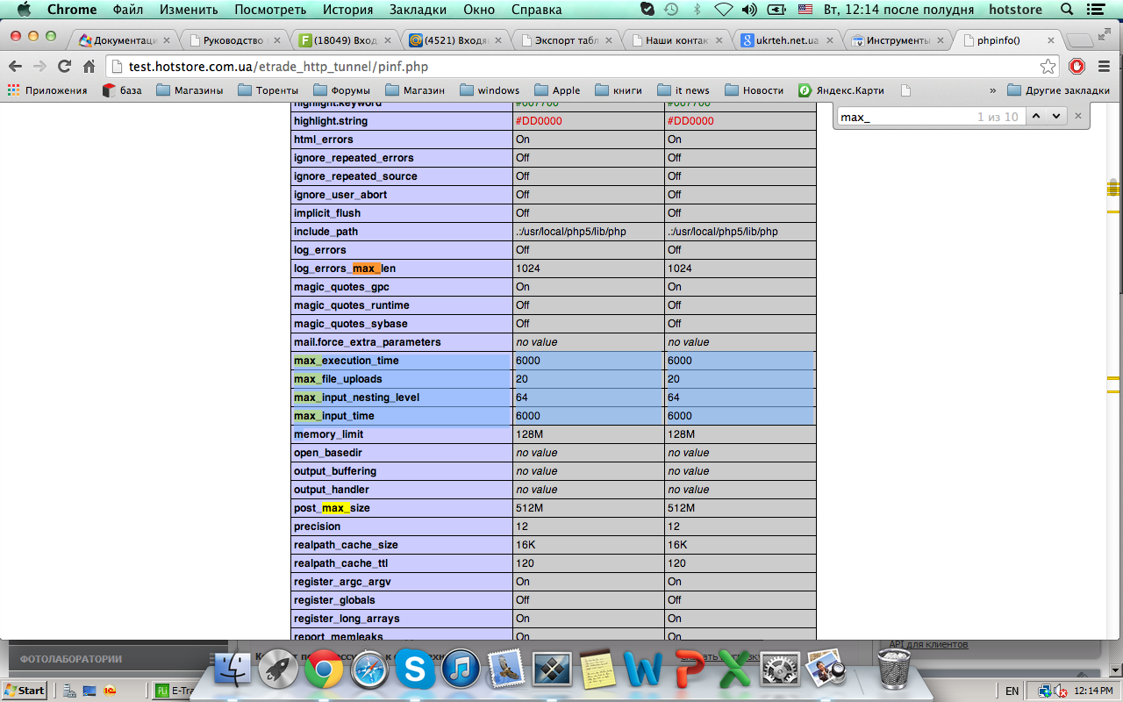The width and height of the screenshot is (1123, 702).
Task: Open Preview app in the Dock
Action: (x=825, y=670)
